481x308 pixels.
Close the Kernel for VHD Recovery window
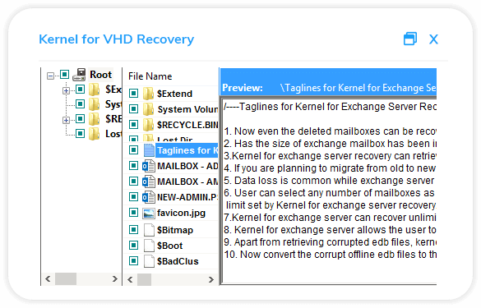point(433,39)
